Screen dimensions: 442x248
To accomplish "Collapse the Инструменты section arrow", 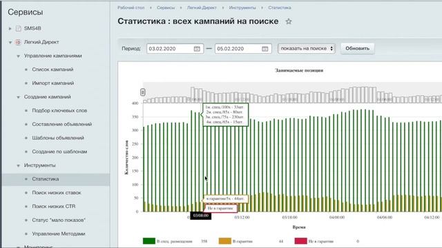I will tap(19, 165).
